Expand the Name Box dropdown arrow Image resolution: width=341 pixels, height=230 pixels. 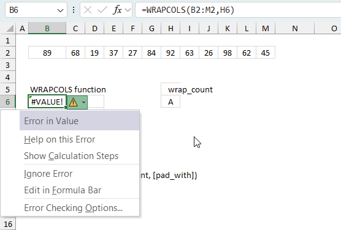60,10
